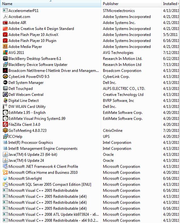Click the AccelerometerP11 program icon
Viewport: 180px width, 223px height.
(x=5, y=10)
